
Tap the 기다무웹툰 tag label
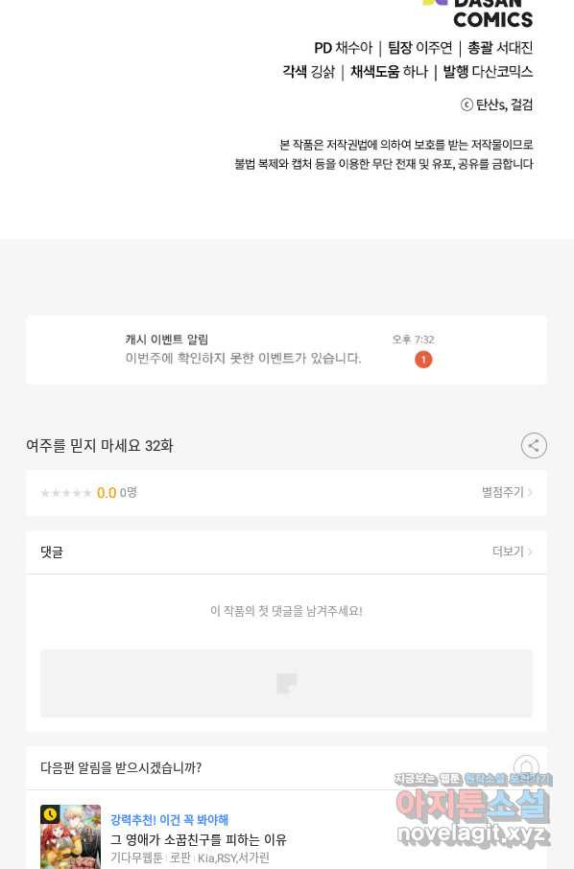(x=136, y=857)
